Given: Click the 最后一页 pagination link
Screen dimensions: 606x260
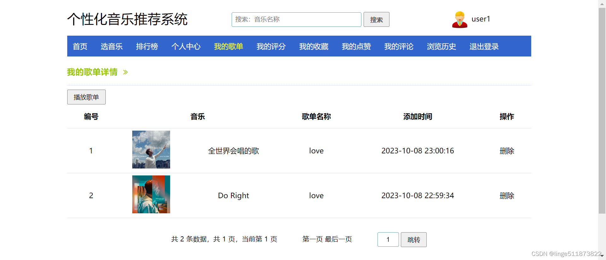Looking at the screenshot, I should click(x=339, y=239).
